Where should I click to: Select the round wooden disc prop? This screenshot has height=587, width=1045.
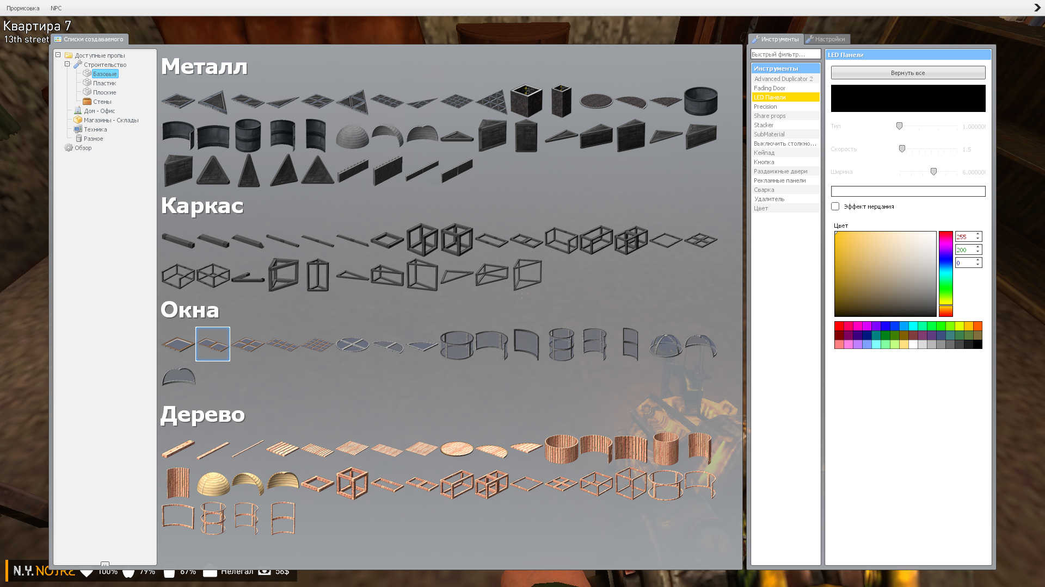[457, 448]
